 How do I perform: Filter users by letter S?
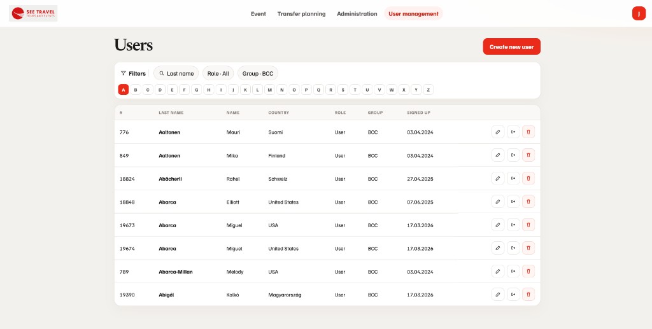click(343, 89)
